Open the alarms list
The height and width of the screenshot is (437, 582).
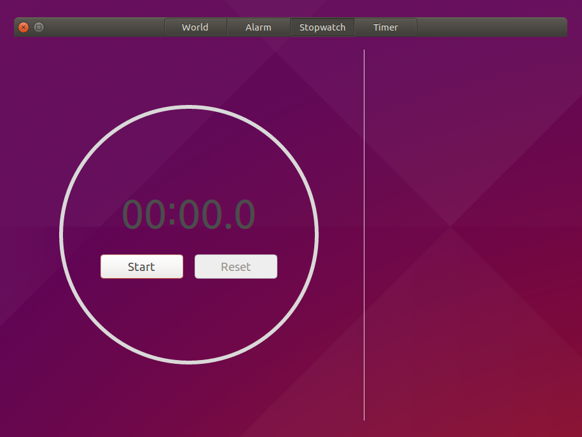point(258,27)
